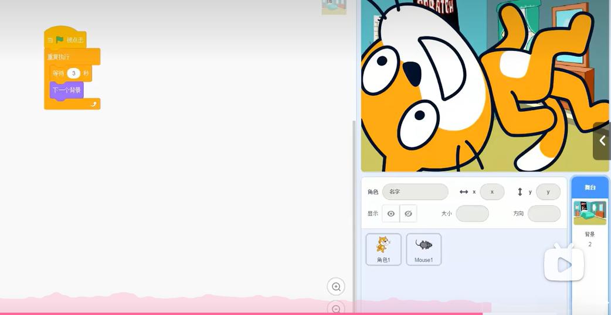Viewport: 611px width, 315px height.
Task: Hide the sprite with crossed-eye icon
Action: coord(408,214)
